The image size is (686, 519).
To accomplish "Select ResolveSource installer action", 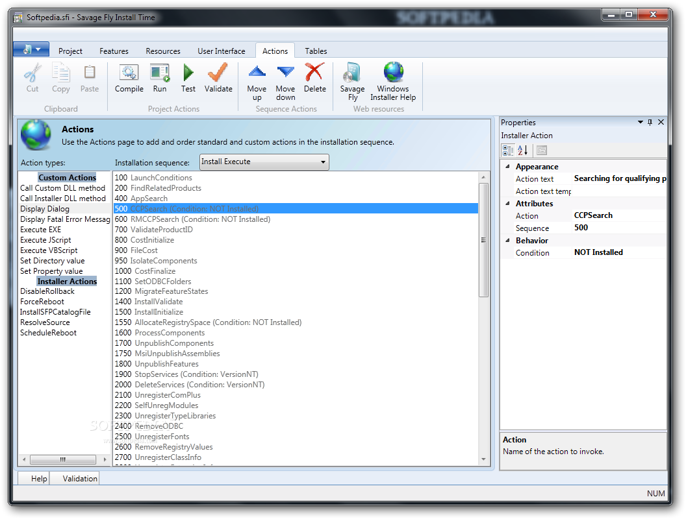I will [45, 322].
